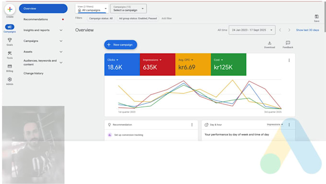This screenshot has width=326, height=184.
Task: Open the Tools wrench icon
Action: coord(10,53)
